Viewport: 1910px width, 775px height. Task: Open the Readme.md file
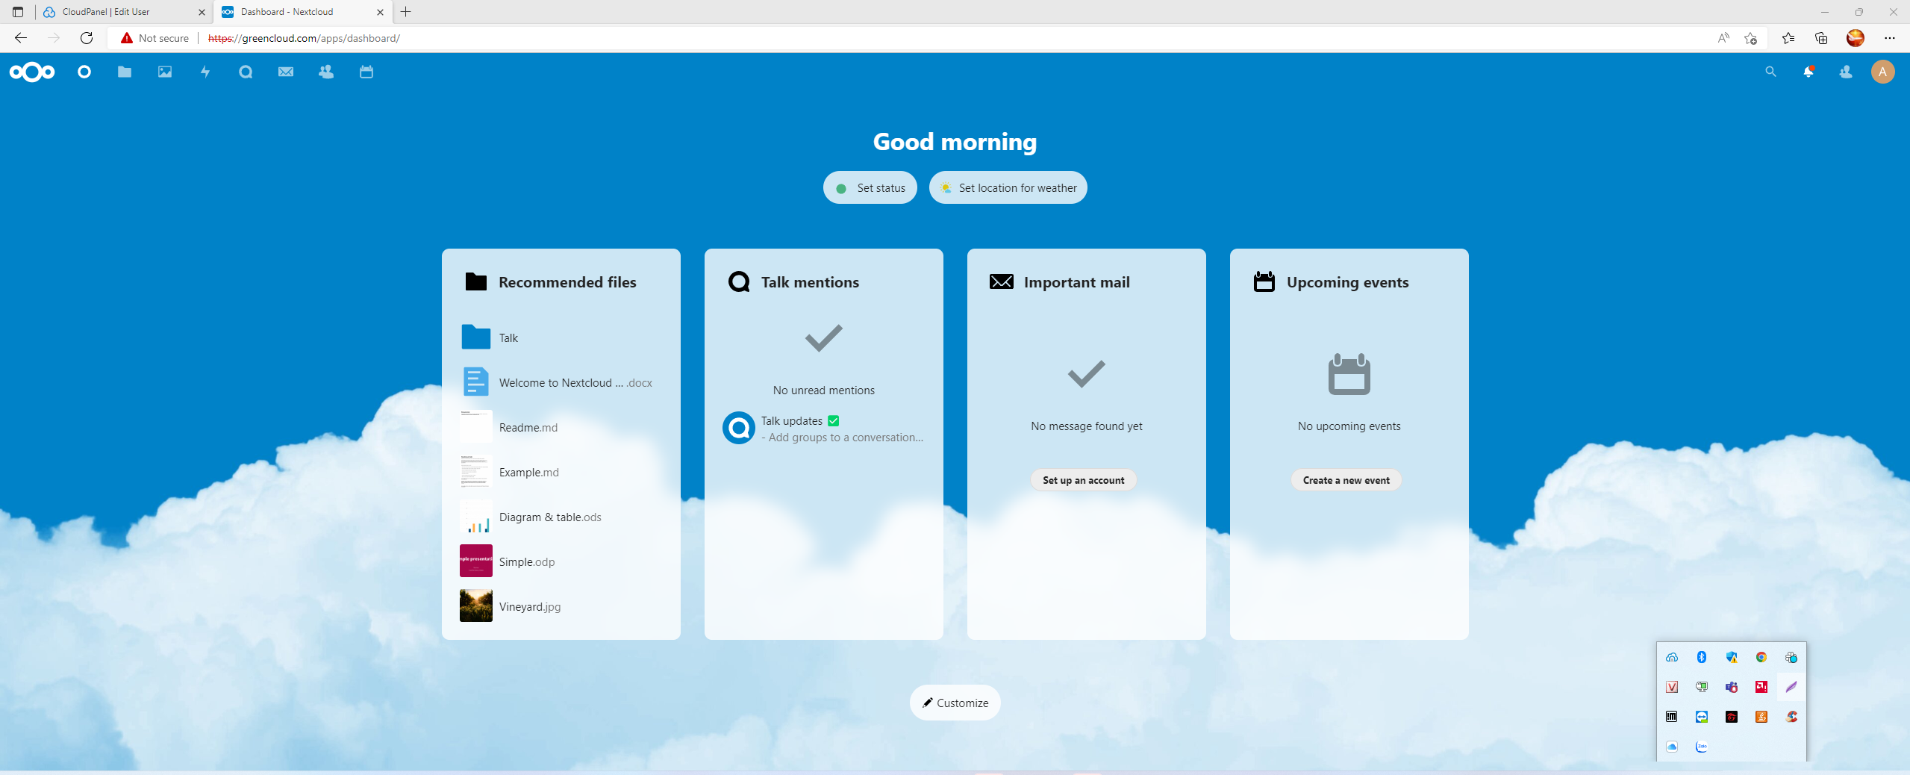[x=561, y=427]
